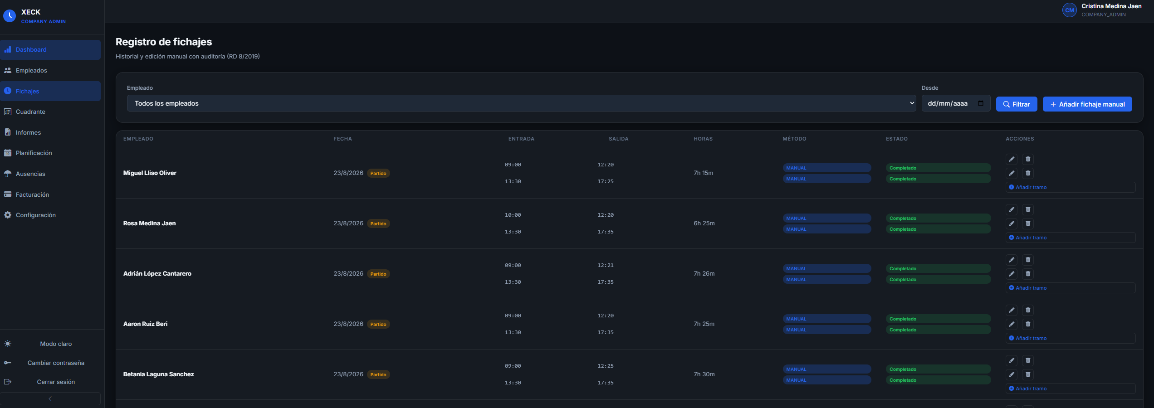The width and height of the screenshot is (1154, 408).
Task: Open Configuración settings
Action: tap(50, 215)
